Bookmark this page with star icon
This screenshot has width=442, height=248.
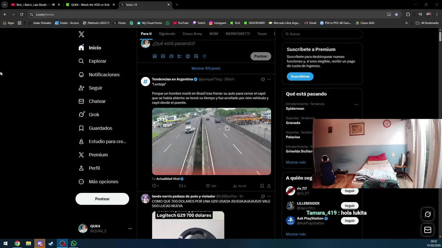pos(396,14)
